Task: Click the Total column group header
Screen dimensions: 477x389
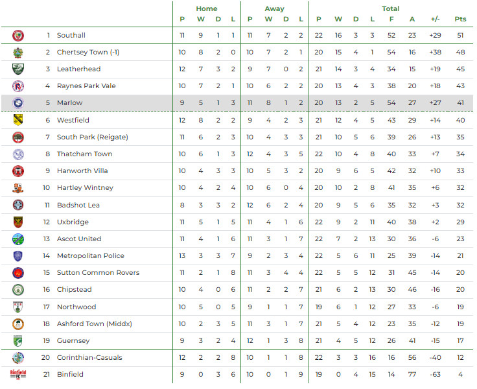Action: coord(391,8)
